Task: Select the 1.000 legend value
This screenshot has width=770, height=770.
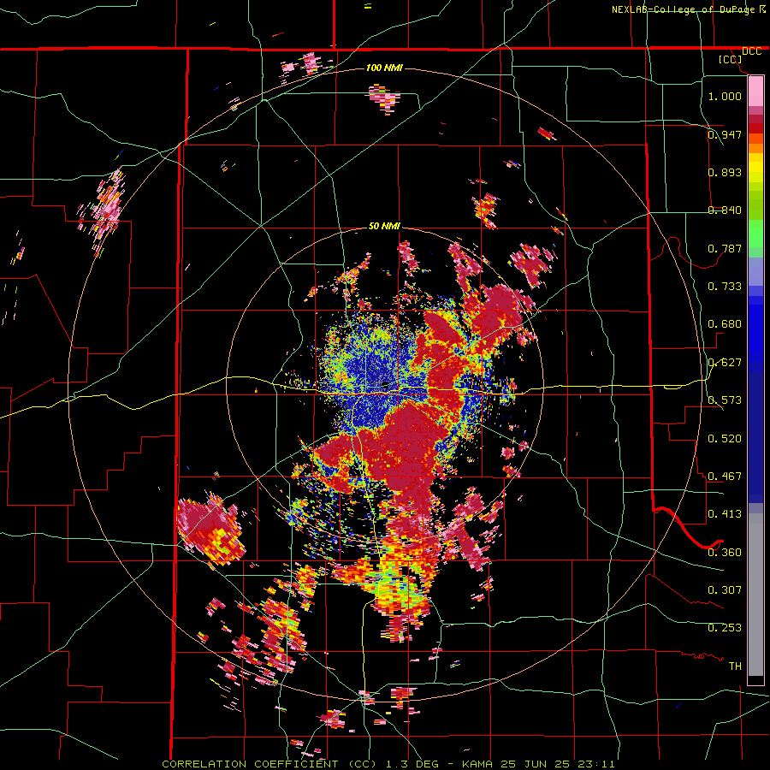Action: (x=725, y=96)
